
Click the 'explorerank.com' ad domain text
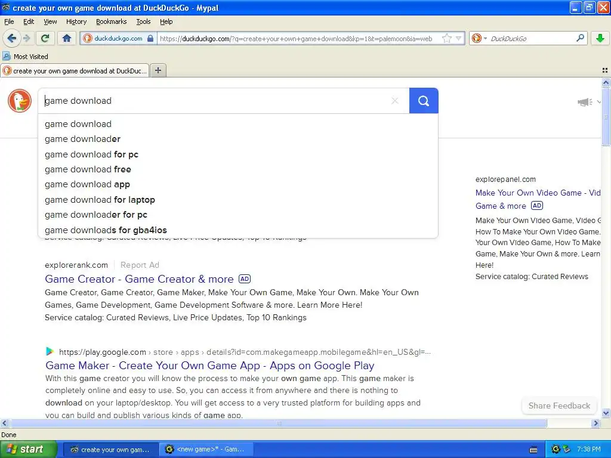(76, 265)
